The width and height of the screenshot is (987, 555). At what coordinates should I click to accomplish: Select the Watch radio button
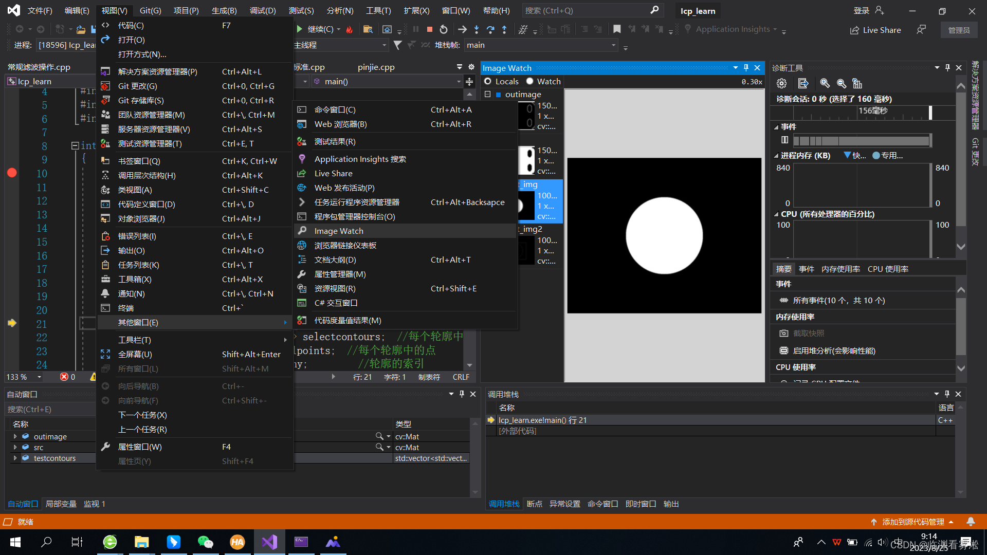(x=529, y=81)
